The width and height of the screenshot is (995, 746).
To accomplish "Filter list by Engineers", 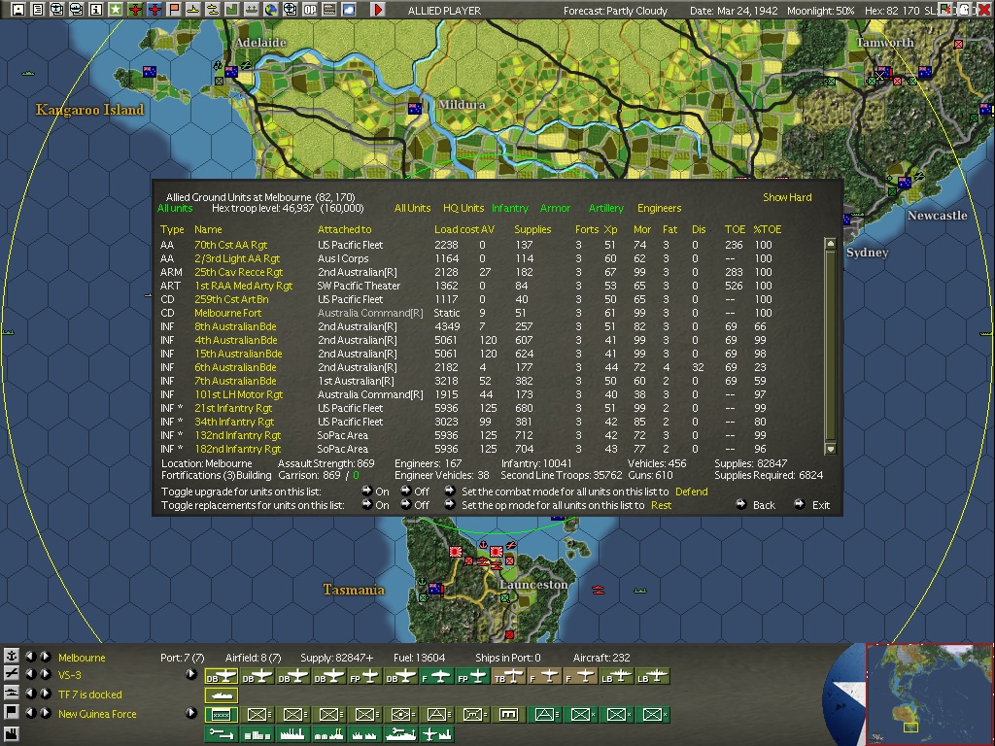I will coord(660,208).
